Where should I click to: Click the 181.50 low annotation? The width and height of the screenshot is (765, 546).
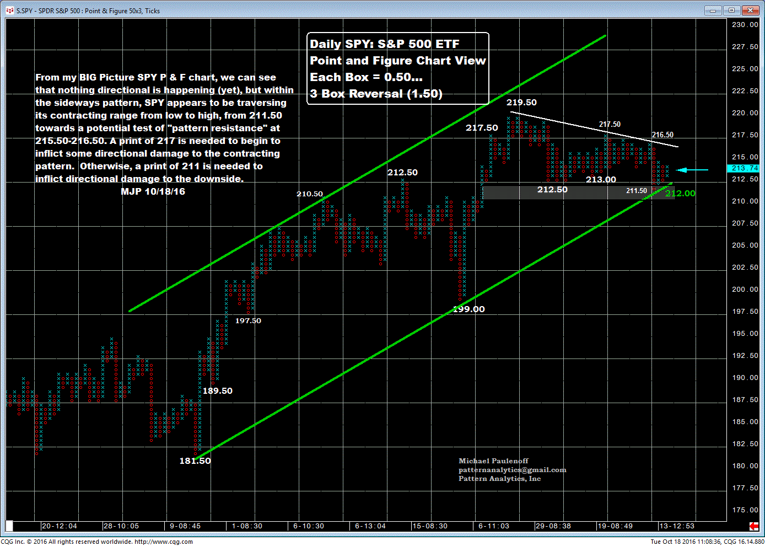[x=195, y=461]
